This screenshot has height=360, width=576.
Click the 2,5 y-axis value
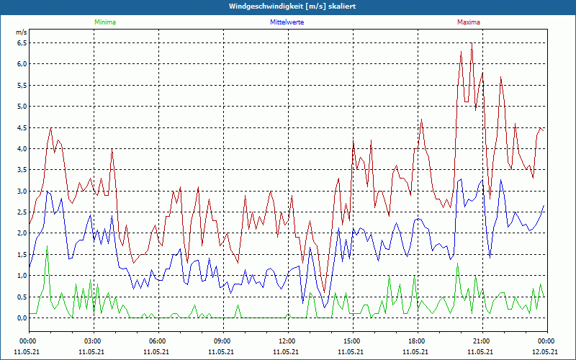[x=22, y=212]
